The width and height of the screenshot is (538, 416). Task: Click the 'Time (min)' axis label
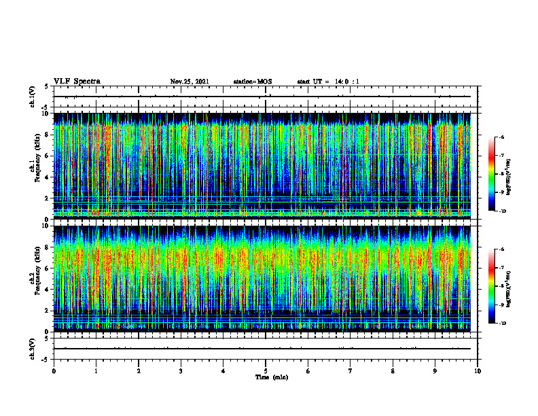point(272,377)
